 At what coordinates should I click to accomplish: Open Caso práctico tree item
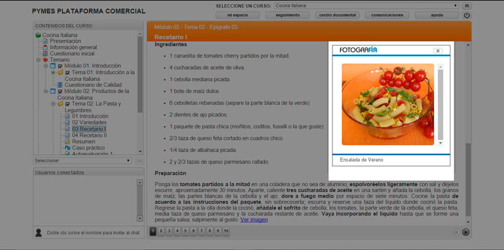89,148
